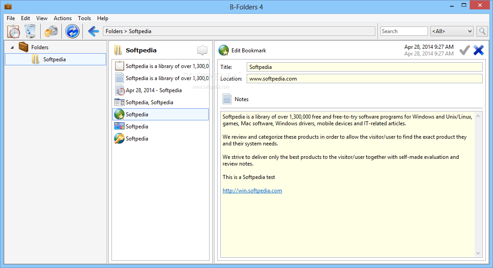Click the Folders > Softpedia path bar

239,31
